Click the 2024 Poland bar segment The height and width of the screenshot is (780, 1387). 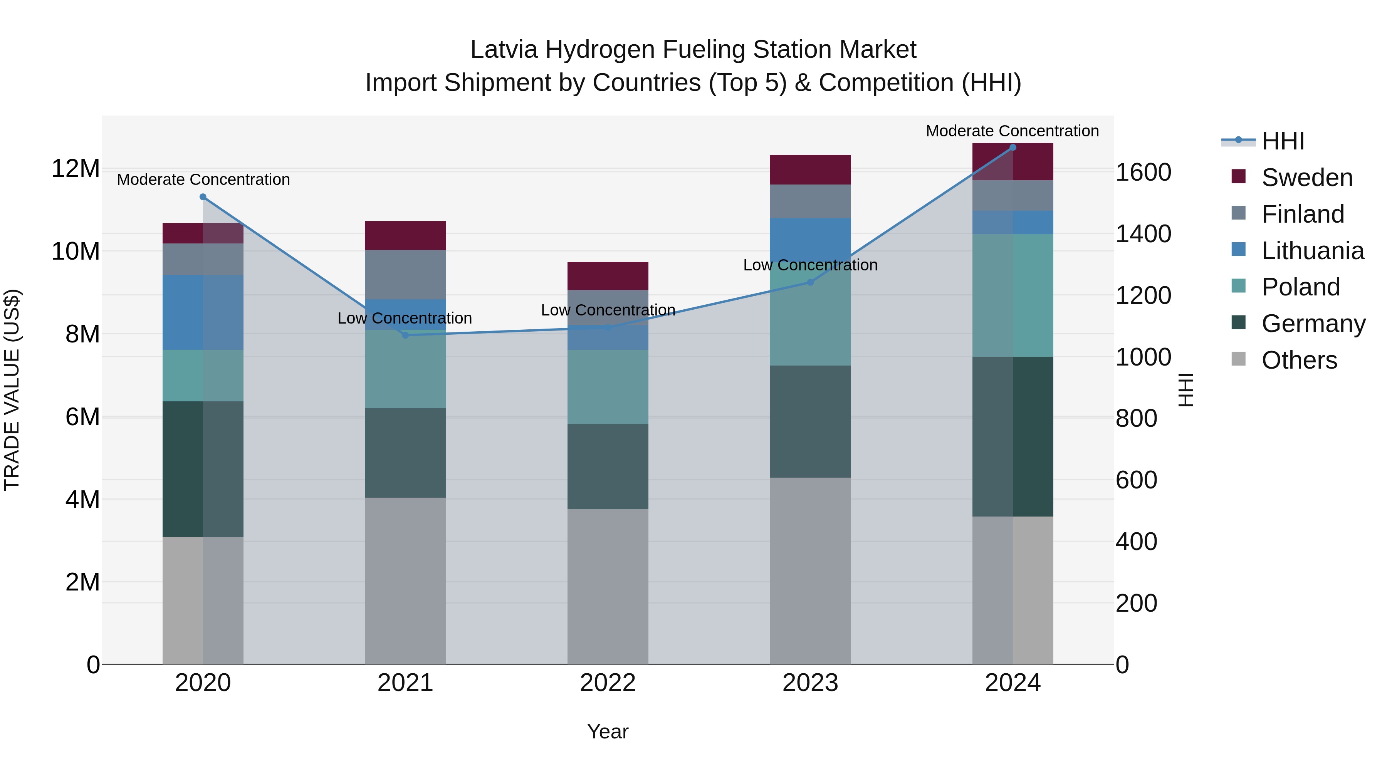(x=1013, y=295)
